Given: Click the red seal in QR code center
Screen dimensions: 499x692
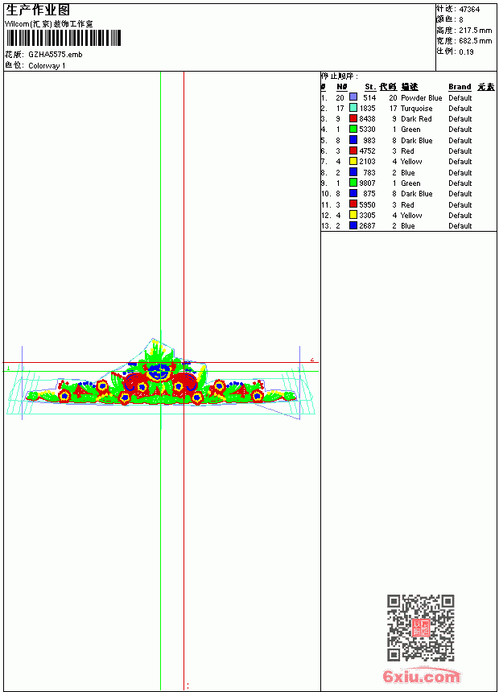Looking at the screenshot, I should click(x=421, y=628).
